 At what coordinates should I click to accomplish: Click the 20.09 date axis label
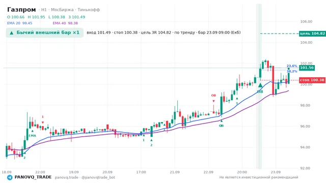107,172
